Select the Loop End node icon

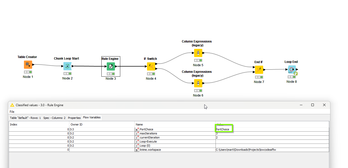click(x=292, y=69)
